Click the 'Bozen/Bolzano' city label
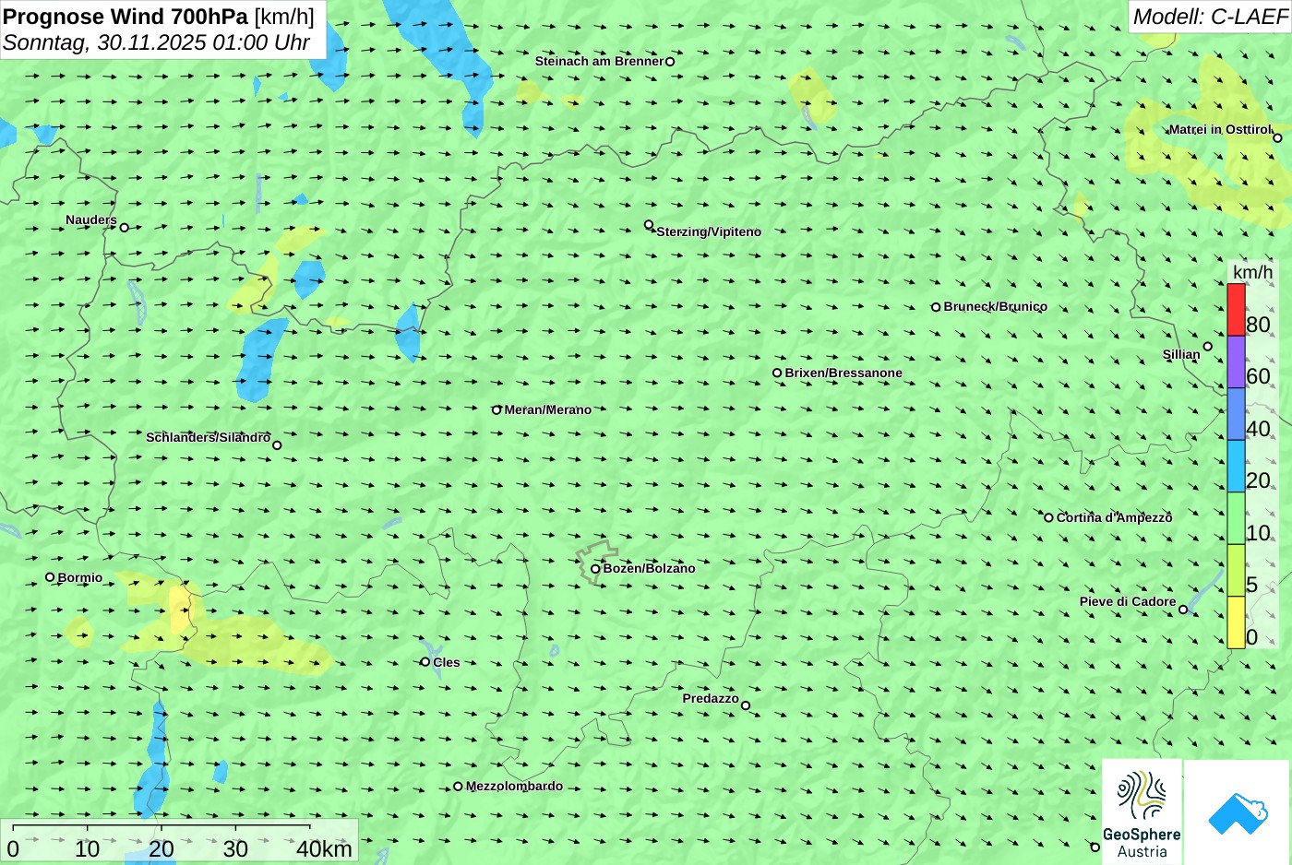This screenshot has height=865, width=1292. (650, 568)
